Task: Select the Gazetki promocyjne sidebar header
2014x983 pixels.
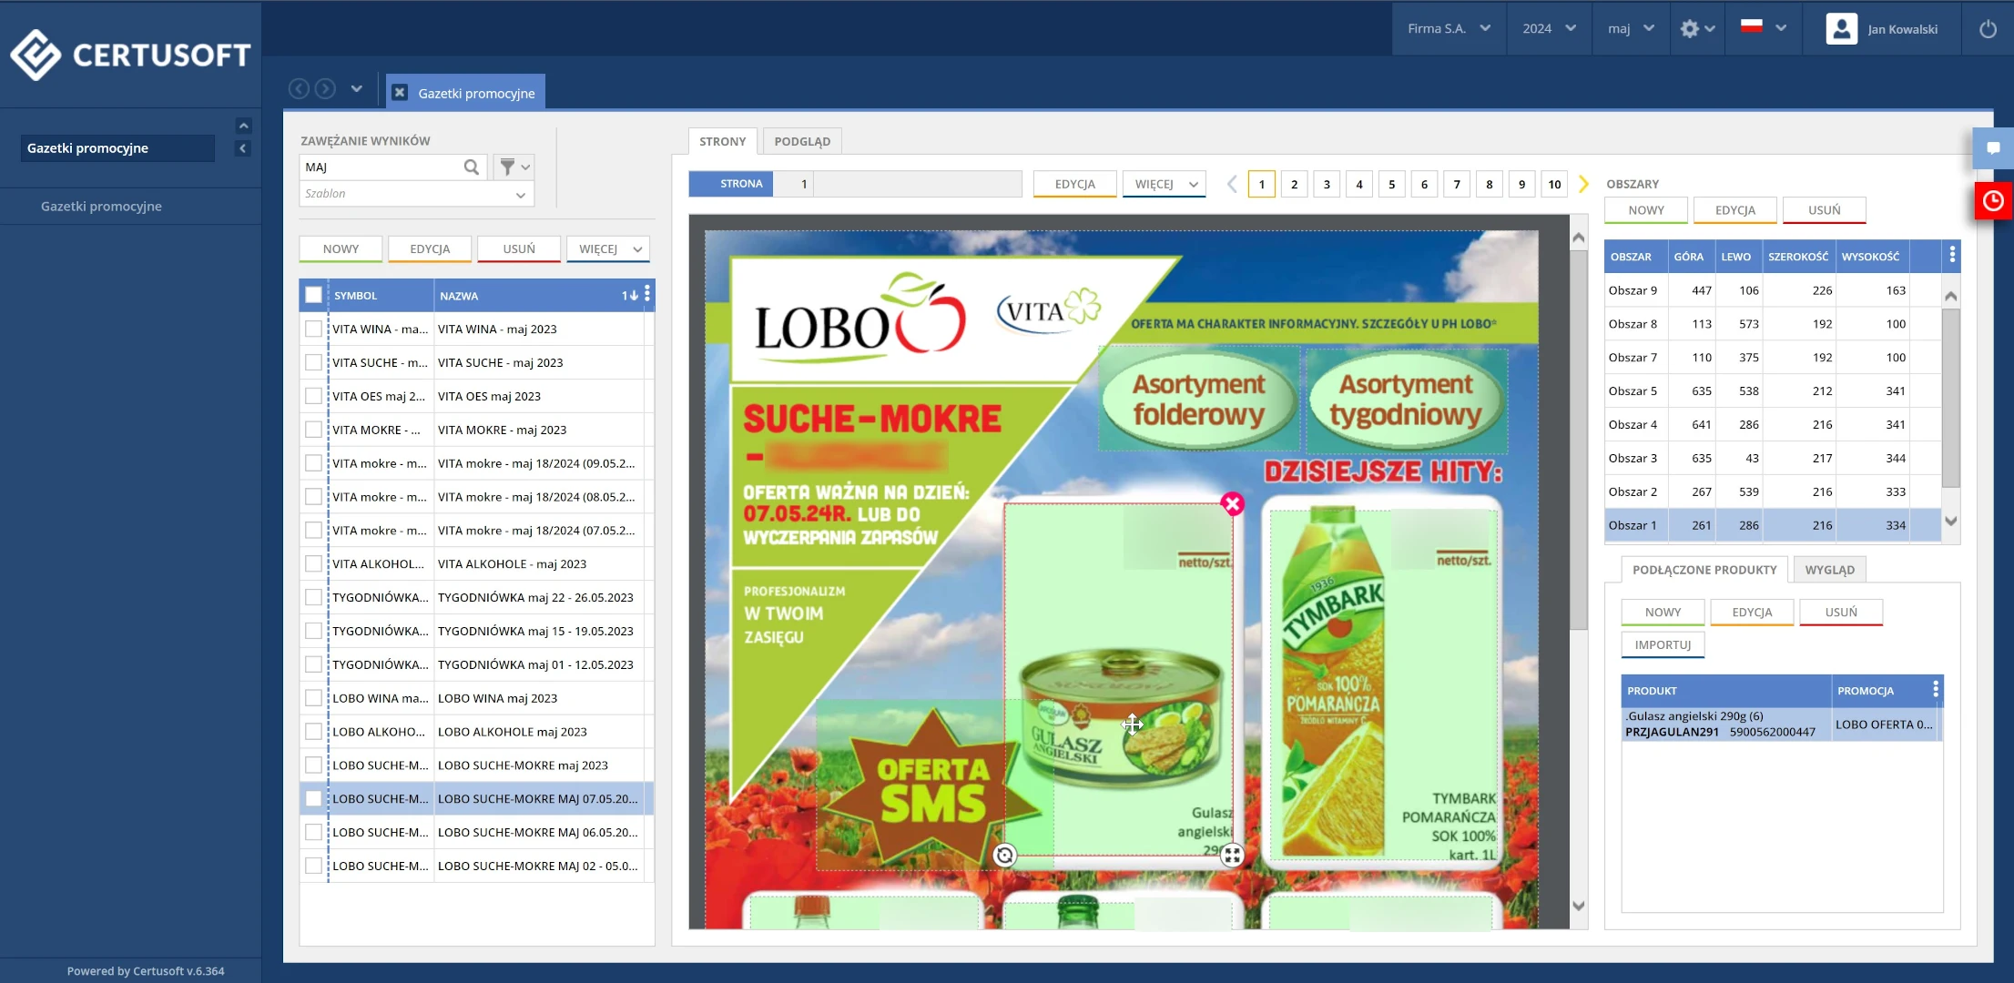Action: coord(117,148)
